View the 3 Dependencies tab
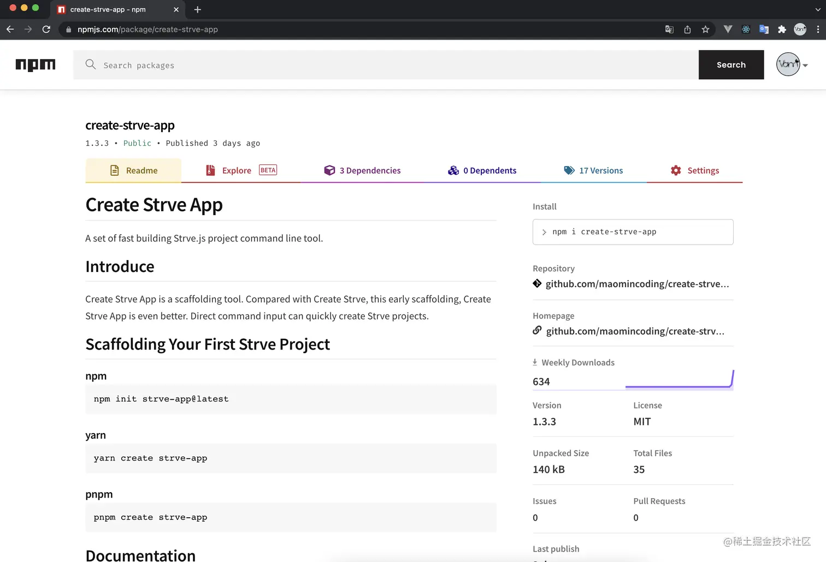This screenshot has height=562, width=826. point(362,170)
